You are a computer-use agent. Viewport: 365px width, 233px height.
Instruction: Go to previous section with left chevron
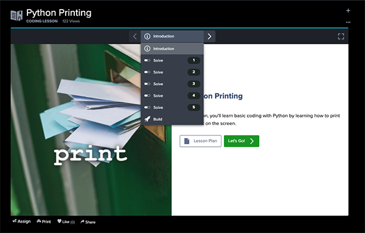[x=135, y=36]
